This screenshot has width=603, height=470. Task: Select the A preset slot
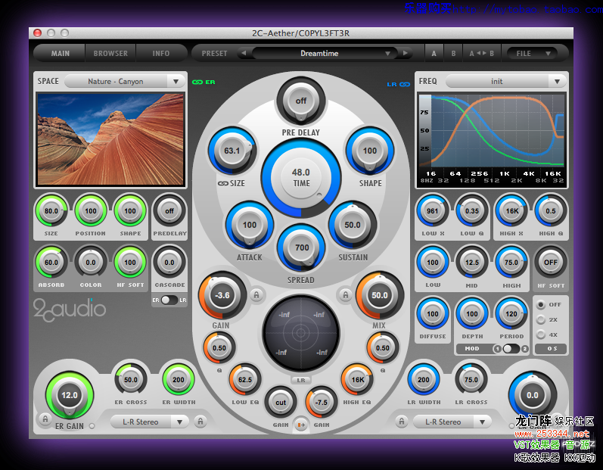434,53
